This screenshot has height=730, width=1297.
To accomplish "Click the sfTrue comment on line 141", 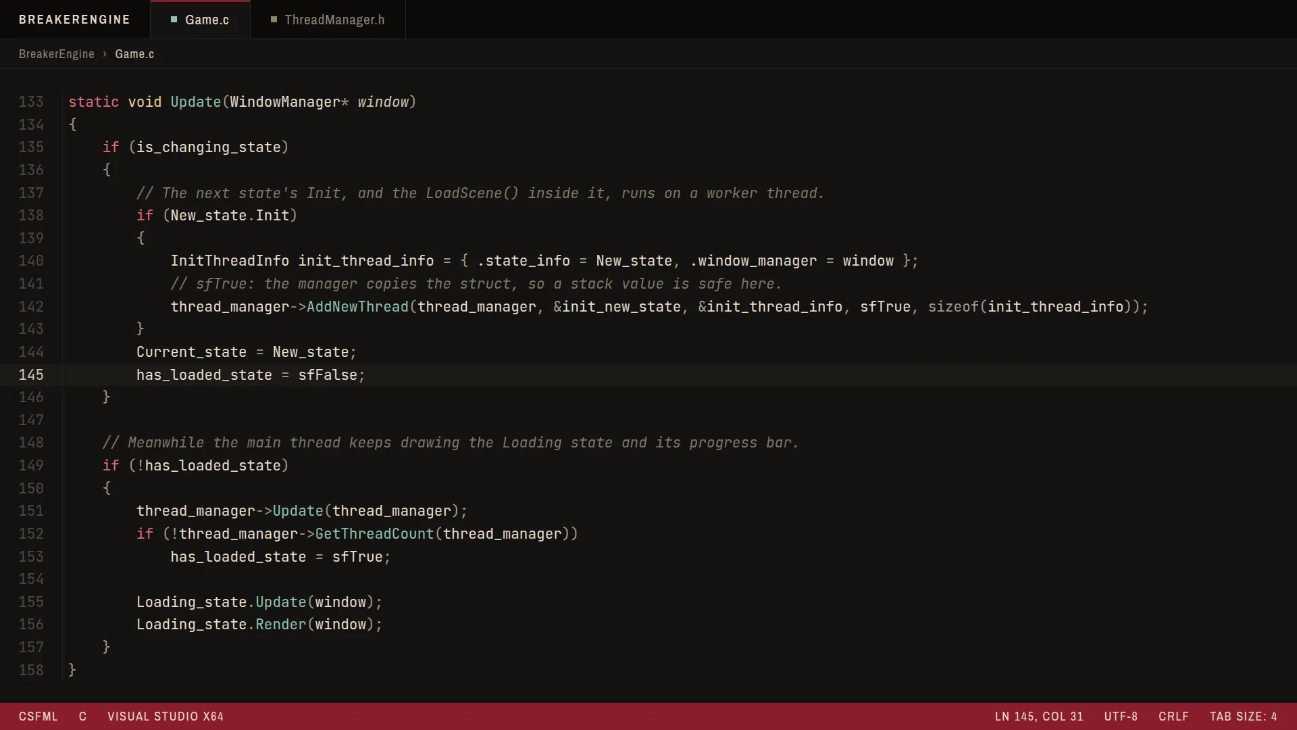I will point(476,284).
